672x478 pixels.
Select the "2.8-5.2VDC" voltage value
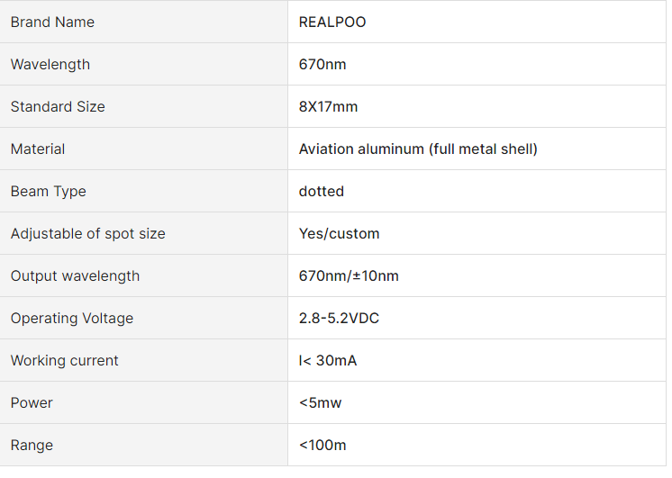point(339,318)
